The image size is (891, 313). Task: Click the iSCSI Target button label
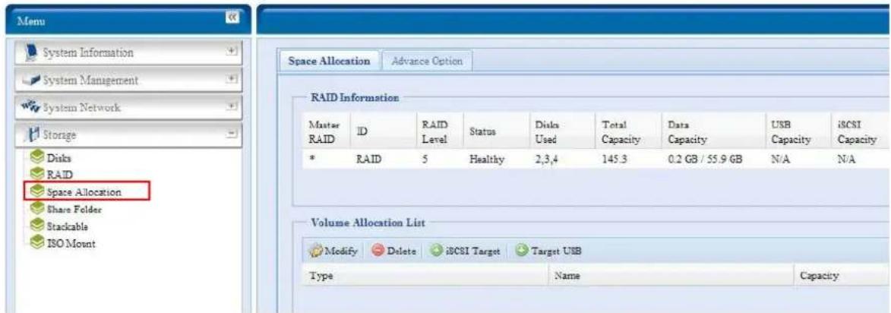tap(472, 251)
